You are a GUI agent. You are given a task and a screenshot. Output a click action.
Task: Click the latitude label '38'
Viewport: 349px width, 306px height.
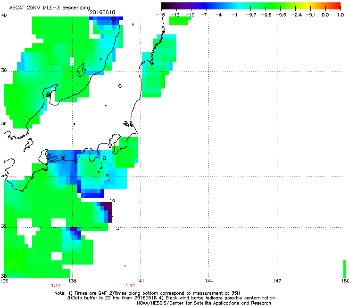(4, 71)
